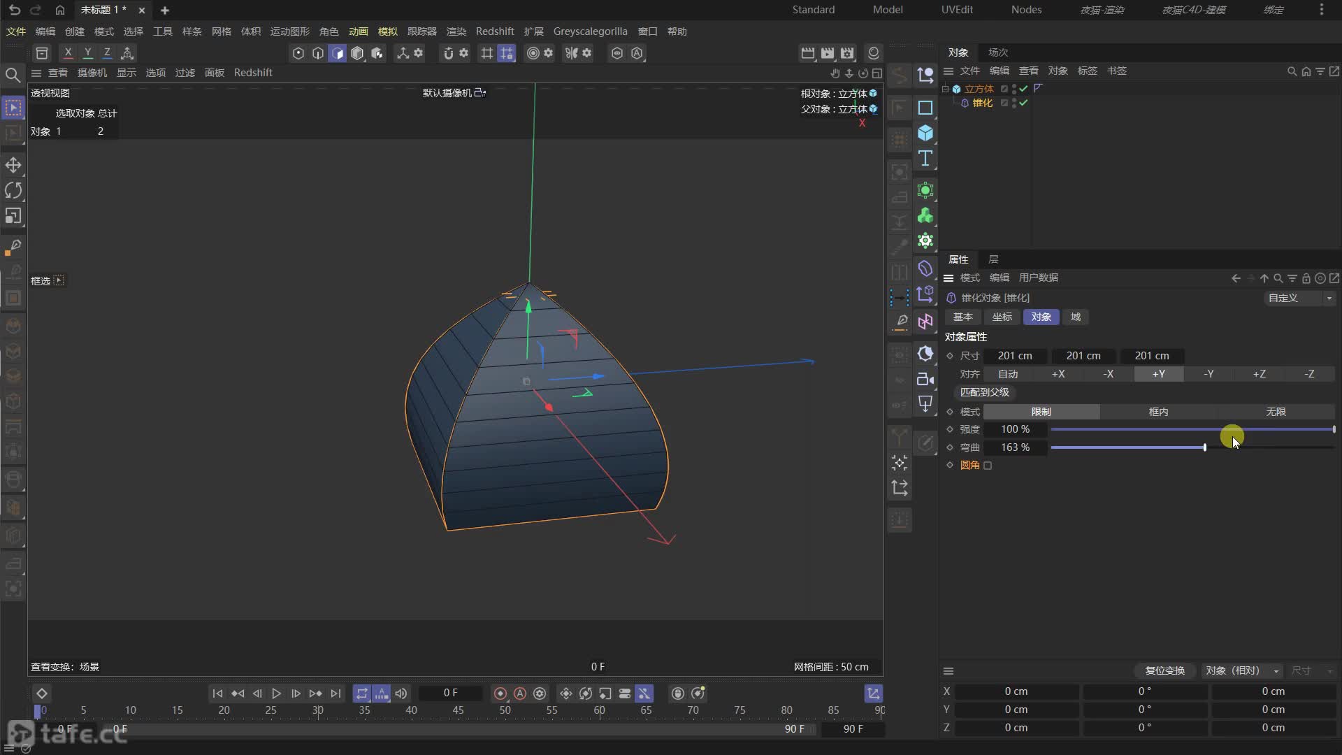Click the current frame 0 F field

point(450,693)
